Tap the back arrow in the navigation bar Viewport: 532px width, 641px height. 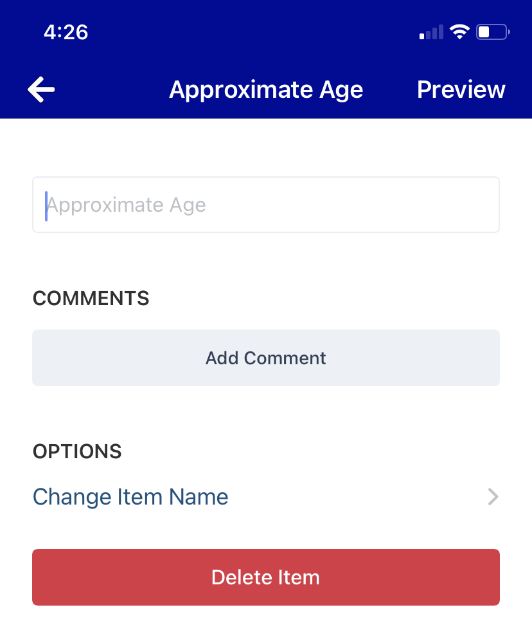point(40,89)
